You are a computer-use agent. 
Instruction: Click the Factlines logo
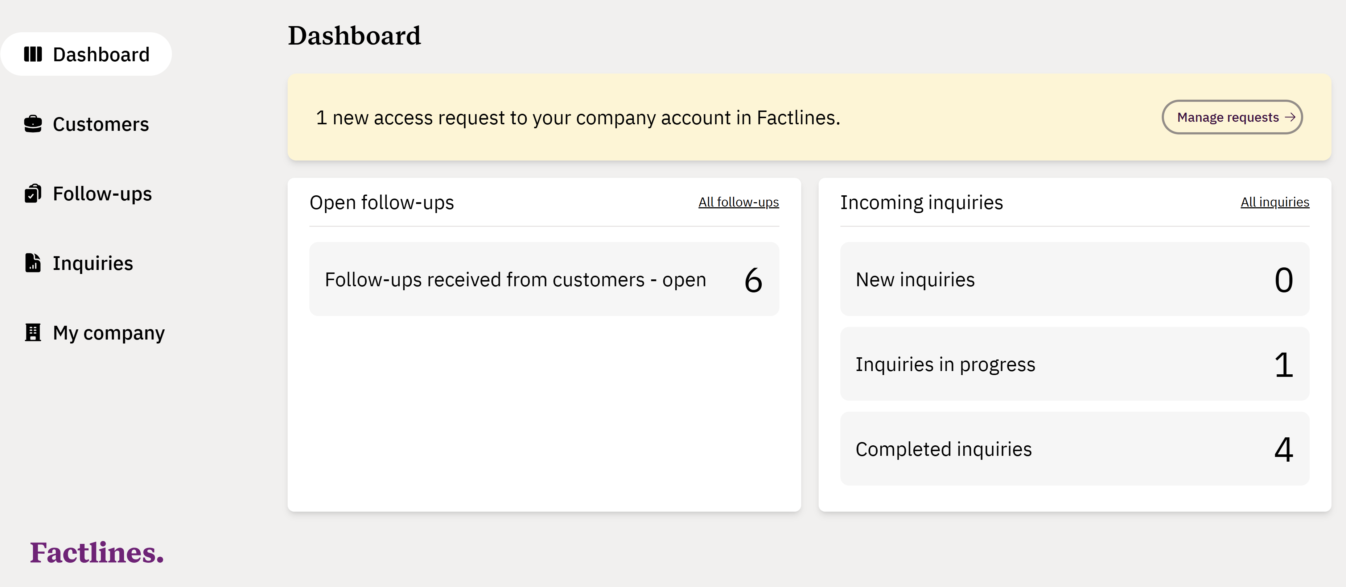click(97, 553)
